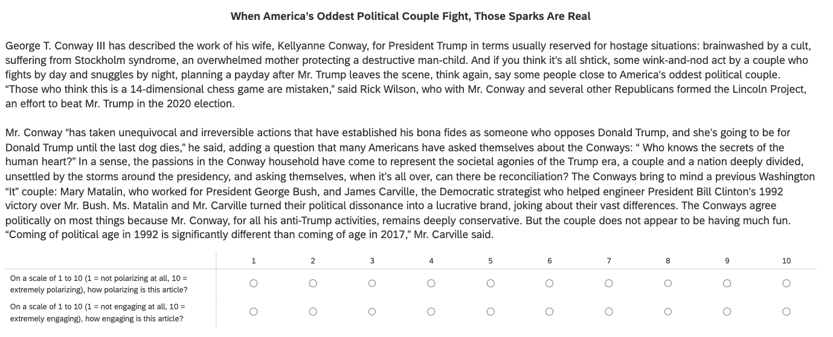
Task: Select 2 for the engaging question
Action: coord(313,312)
